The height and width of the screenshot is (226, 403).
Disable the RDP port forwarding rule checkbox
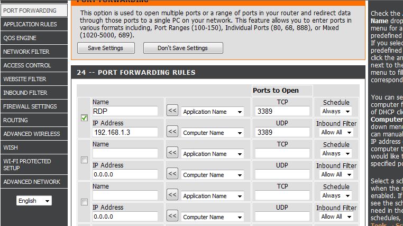pos(84,118)
